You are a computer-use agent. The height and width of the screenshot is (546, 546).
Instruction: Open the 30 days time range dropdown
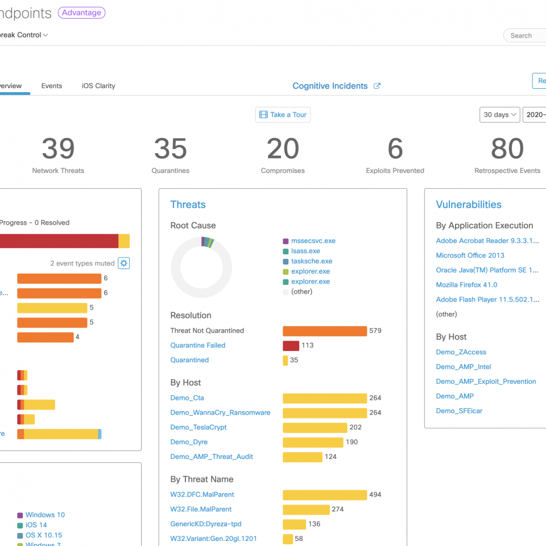point(500,115)
